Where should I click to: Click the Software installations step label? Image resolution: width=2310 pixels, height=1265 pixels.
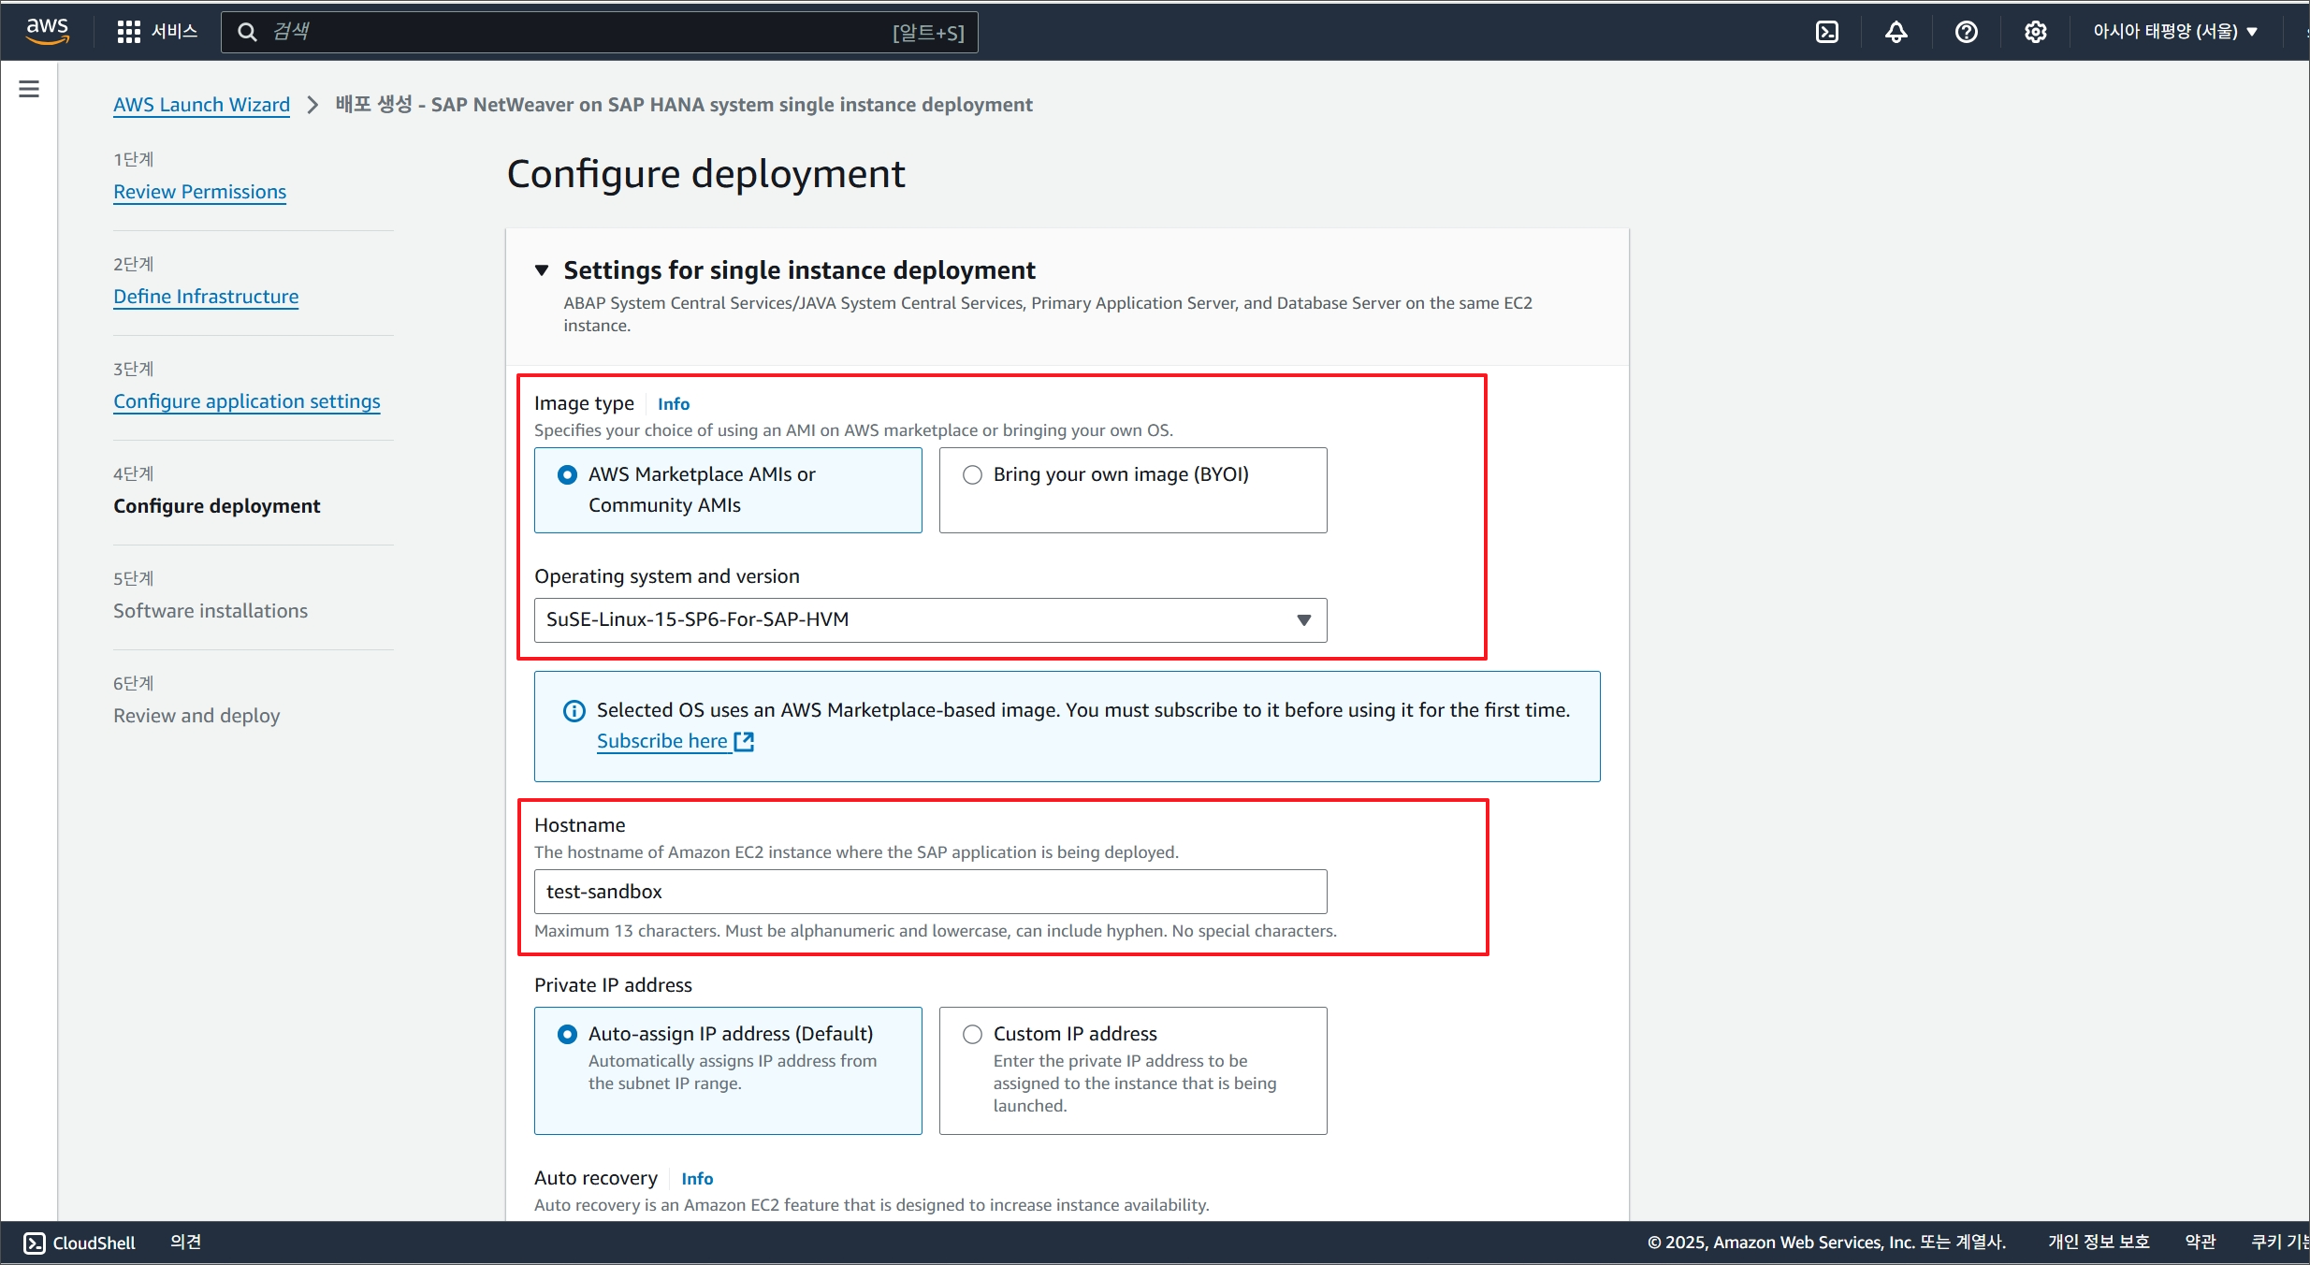(x=211, y=611)
